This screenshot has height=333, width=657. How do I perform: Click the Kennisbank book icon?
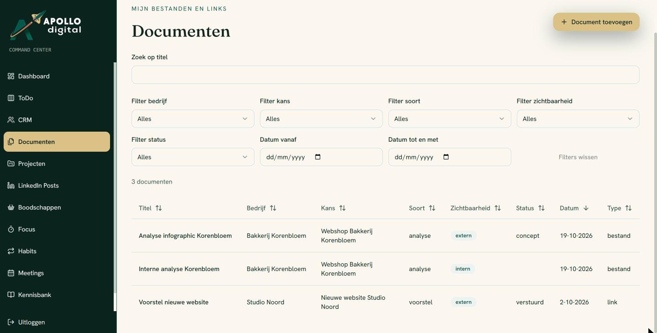(x=11, y=295)
